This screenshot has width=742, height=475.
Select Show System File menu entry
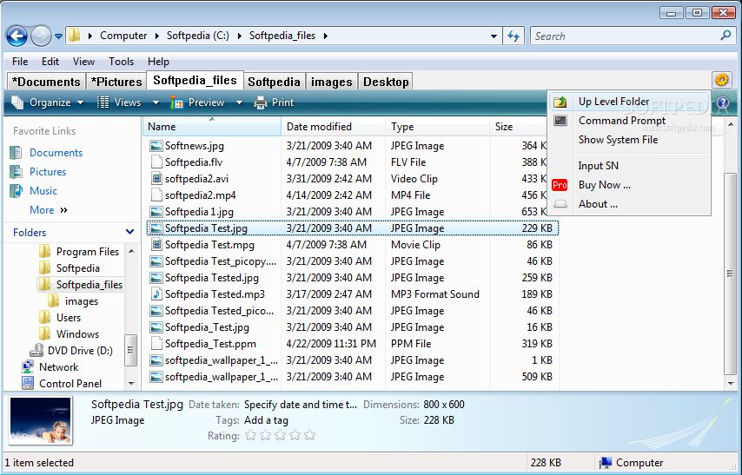[618, 140]
